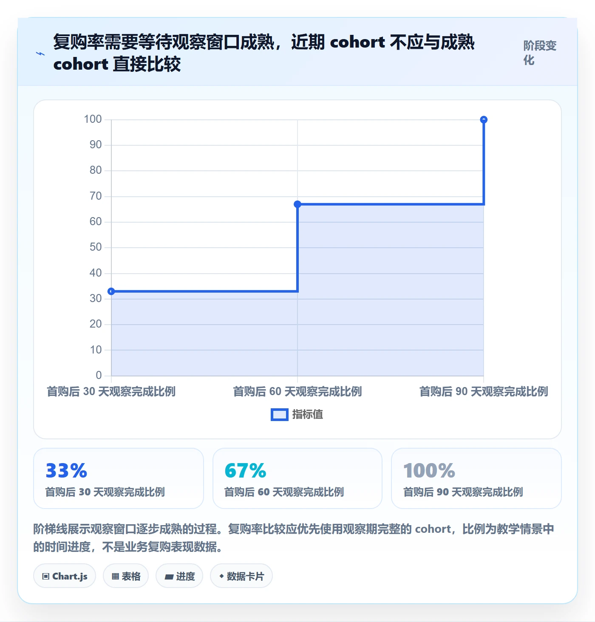Viewport: 595px width, 622px height.
Task: Click the y-axis value 30
Action: 96,299
